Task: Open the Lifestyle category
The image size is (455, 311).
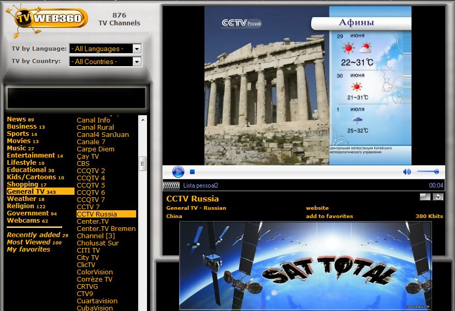Action: 25,163
